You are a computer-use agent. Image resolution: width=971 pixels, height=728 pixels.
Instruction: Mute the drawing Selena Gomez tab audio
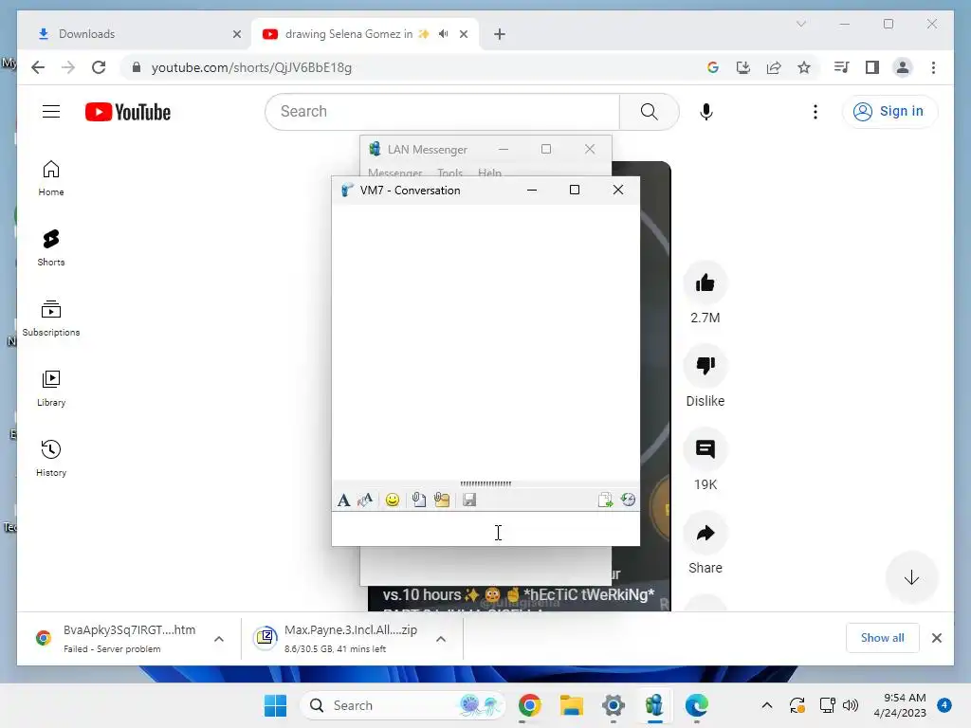443,34
